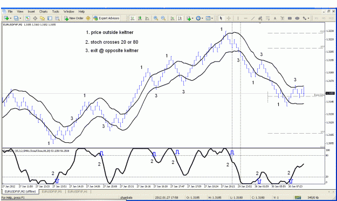
Task: Select the Horizontal Line drawing tool
Action: (245, 18)
